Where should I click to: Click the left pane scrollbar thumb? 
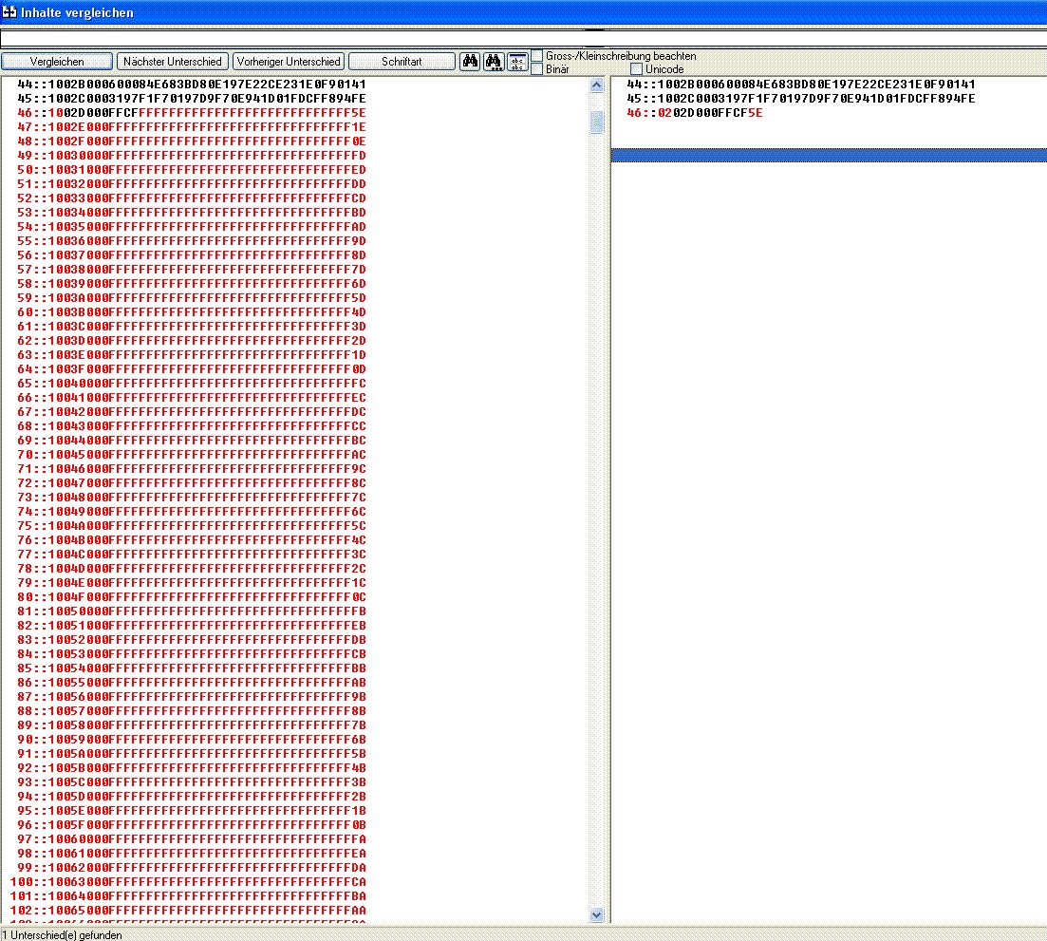pos(597,122)
